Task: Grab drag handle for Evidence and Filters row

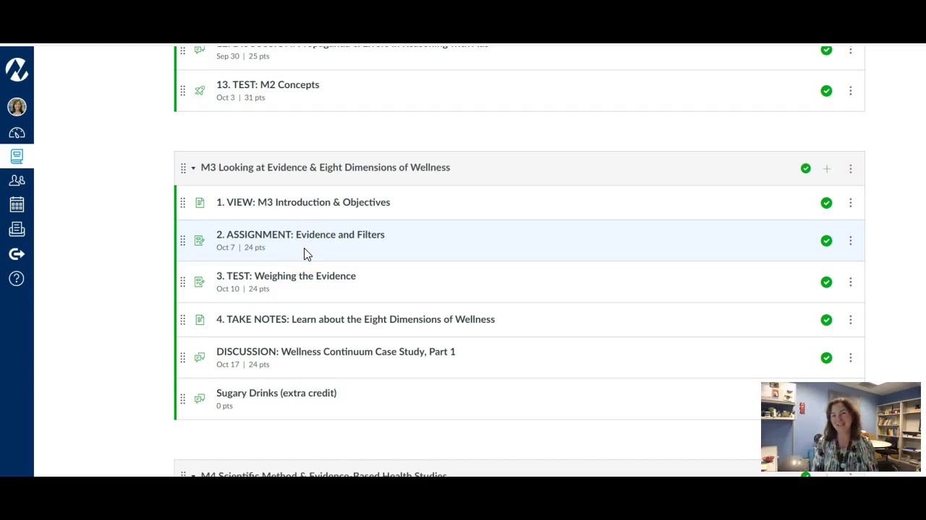Action: tap(182, 240)
